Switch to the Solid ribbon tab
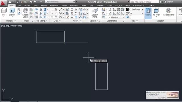 click(19, 5)
